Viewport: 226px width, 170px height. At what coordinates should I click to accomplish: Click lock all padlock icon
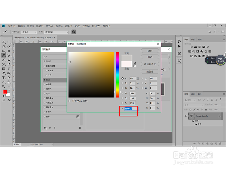206,110
